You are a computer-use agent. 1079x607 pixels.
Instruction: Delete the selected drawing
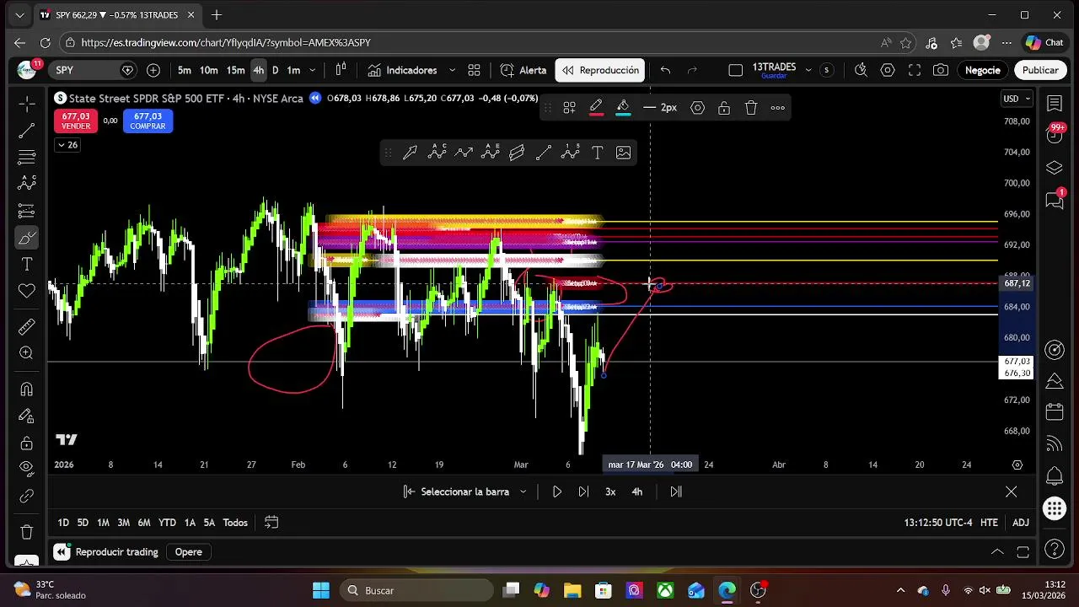point(751,107)
